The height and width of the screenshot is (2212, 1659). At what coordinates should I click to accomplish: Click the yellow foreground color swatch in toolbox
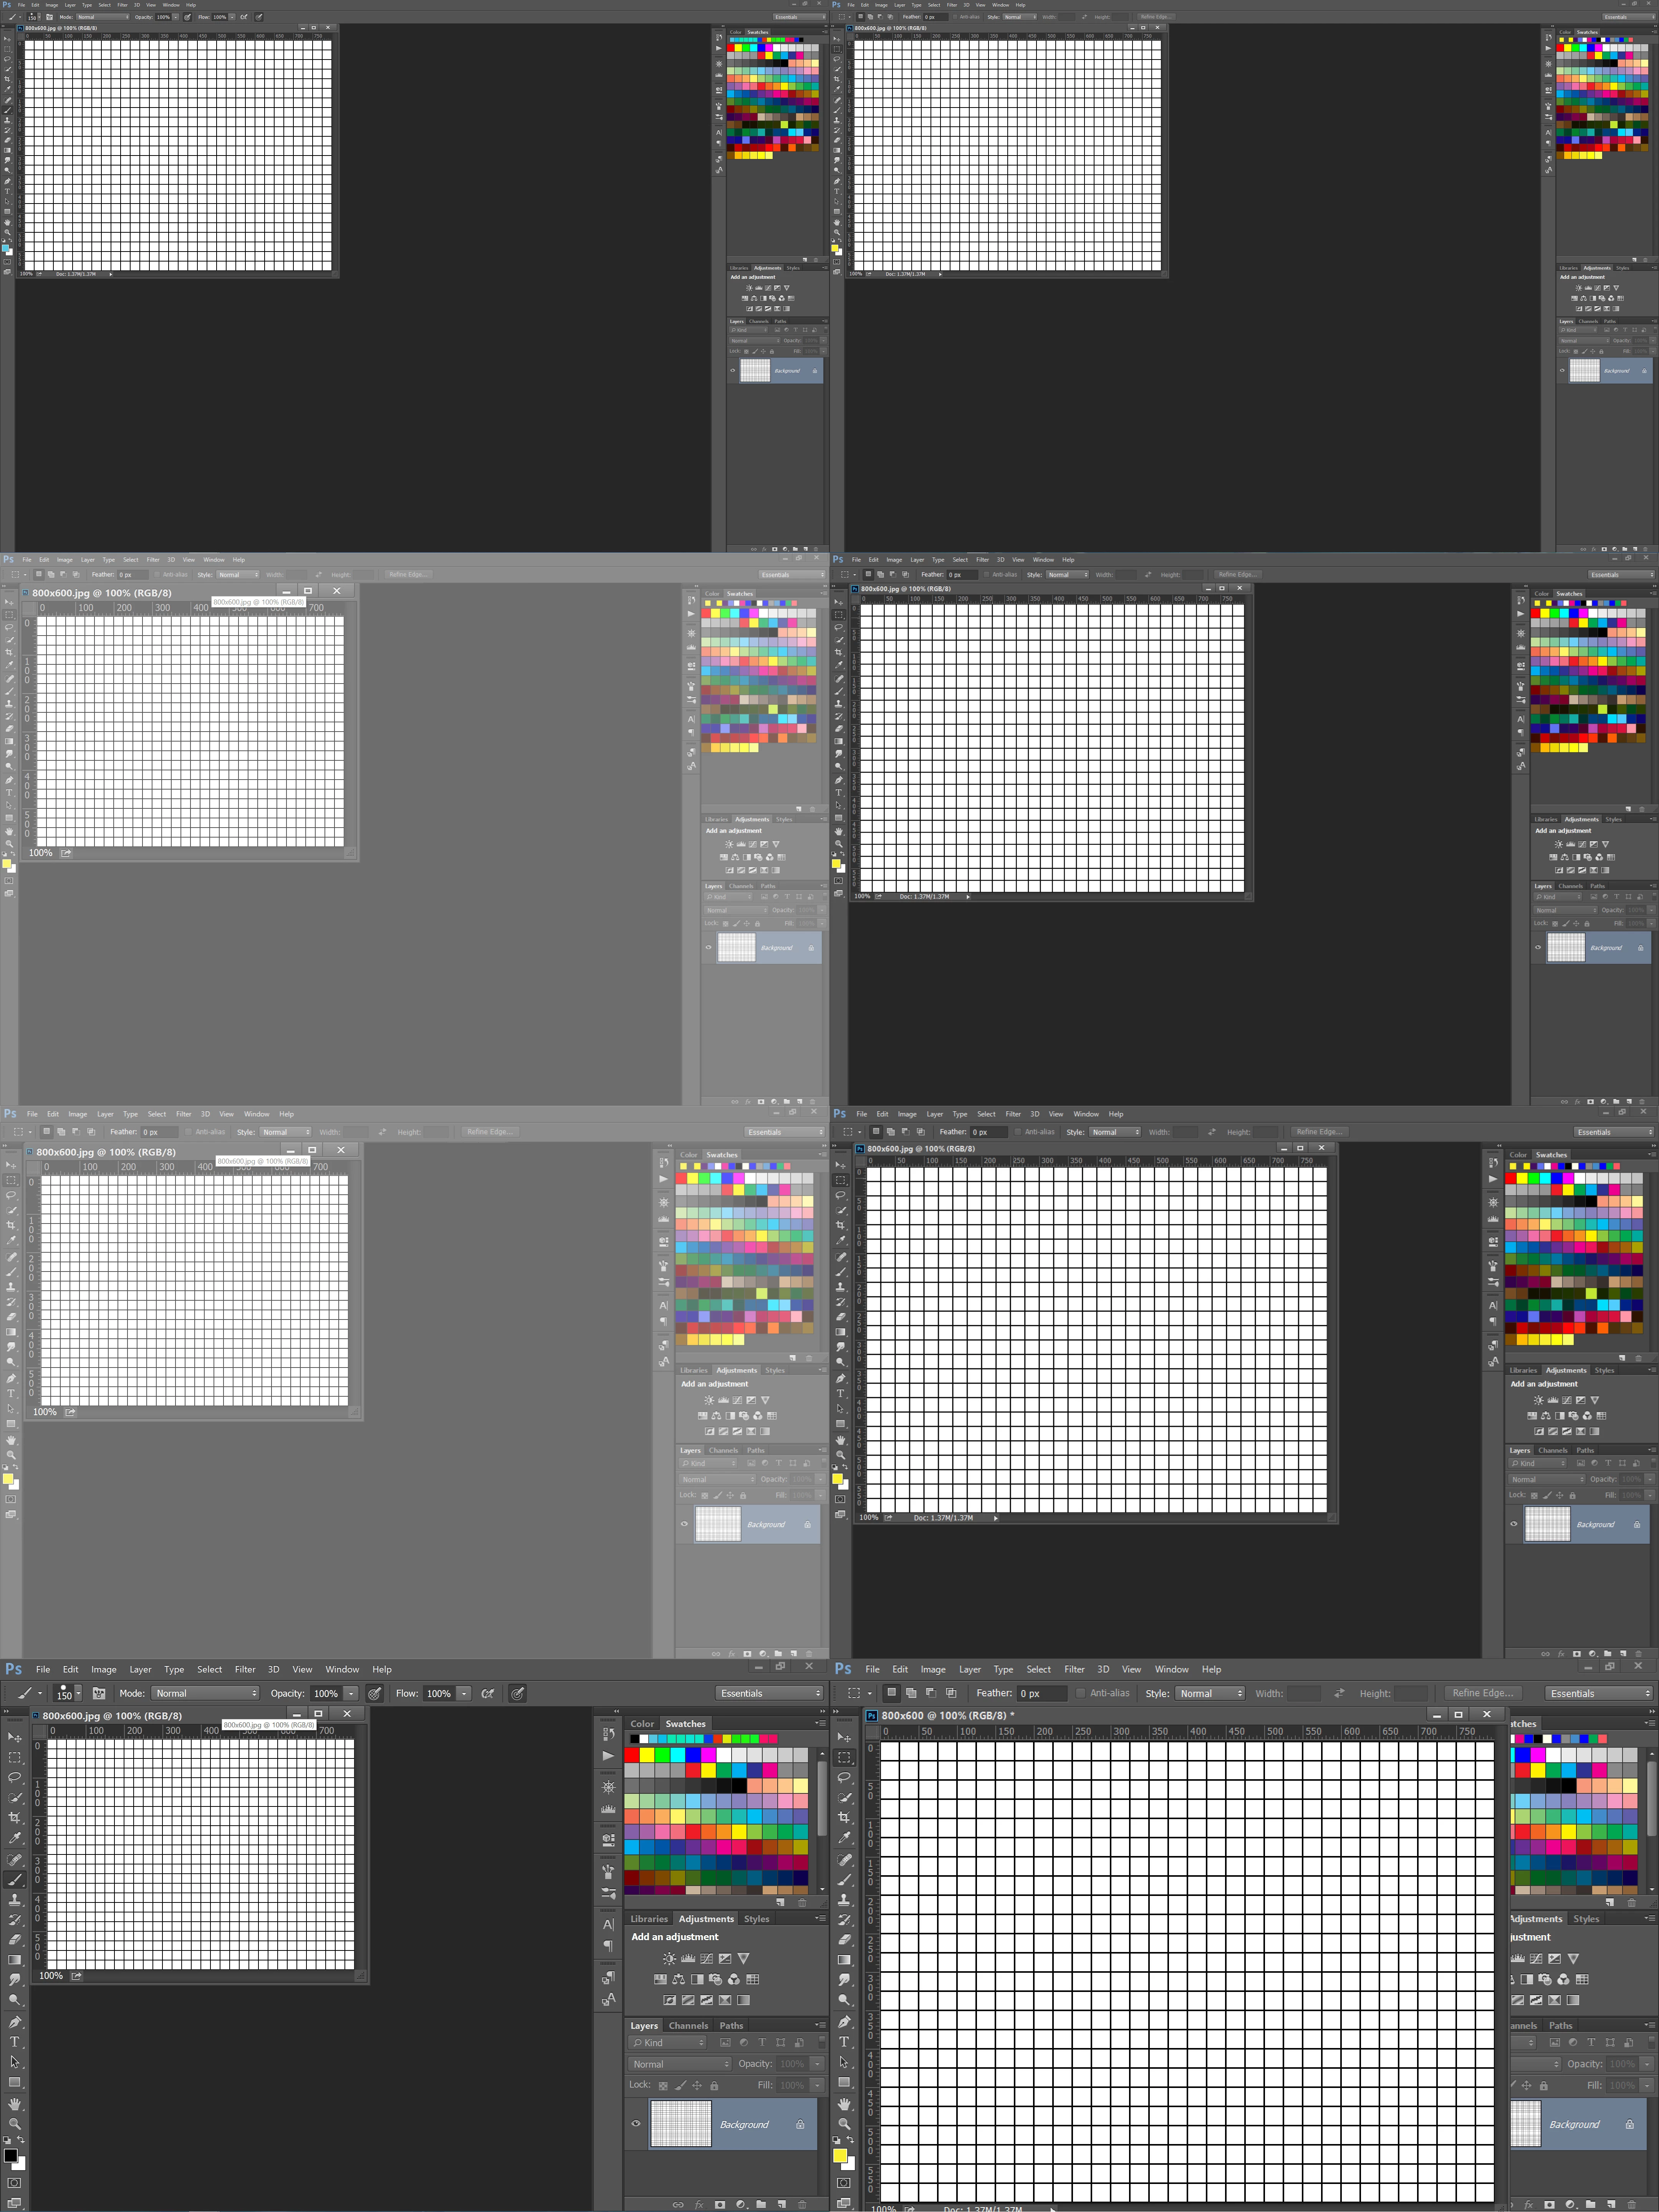(839, 2155)
